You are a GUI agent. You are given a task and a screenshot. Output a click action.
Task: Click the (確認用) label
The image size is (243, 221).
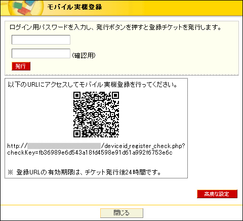click(84, 55)
